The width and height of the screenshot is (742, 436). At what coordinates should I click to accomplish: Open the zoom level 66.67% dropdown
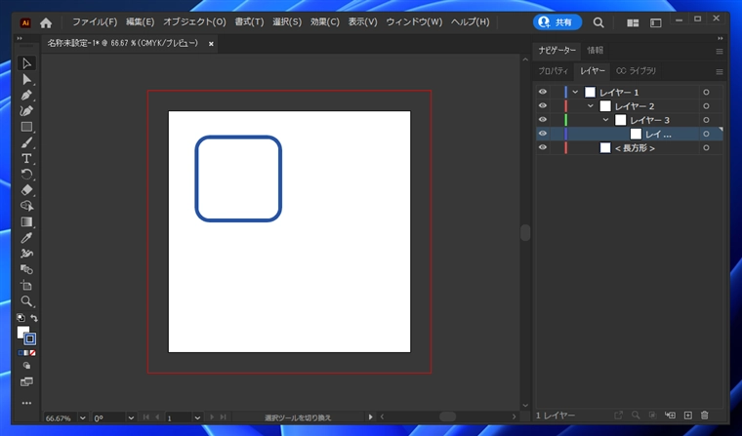click(x=83, y=418)
